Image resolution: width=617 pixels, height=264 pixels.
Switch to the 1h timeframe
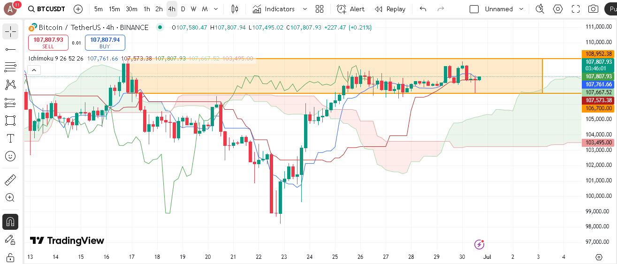147,9
